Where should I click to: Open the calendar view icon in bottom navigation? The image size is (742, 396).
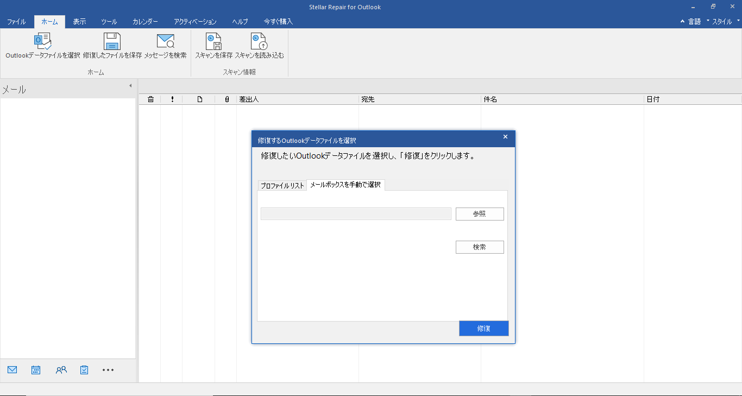tap(36, 370)
